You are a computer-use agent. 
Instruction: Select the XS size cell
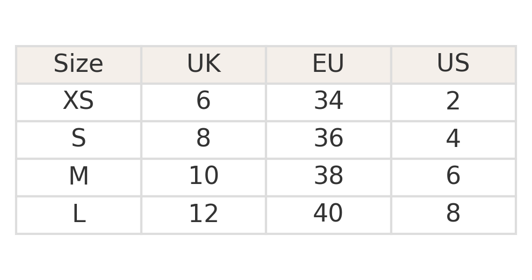[x=78, y=101]
